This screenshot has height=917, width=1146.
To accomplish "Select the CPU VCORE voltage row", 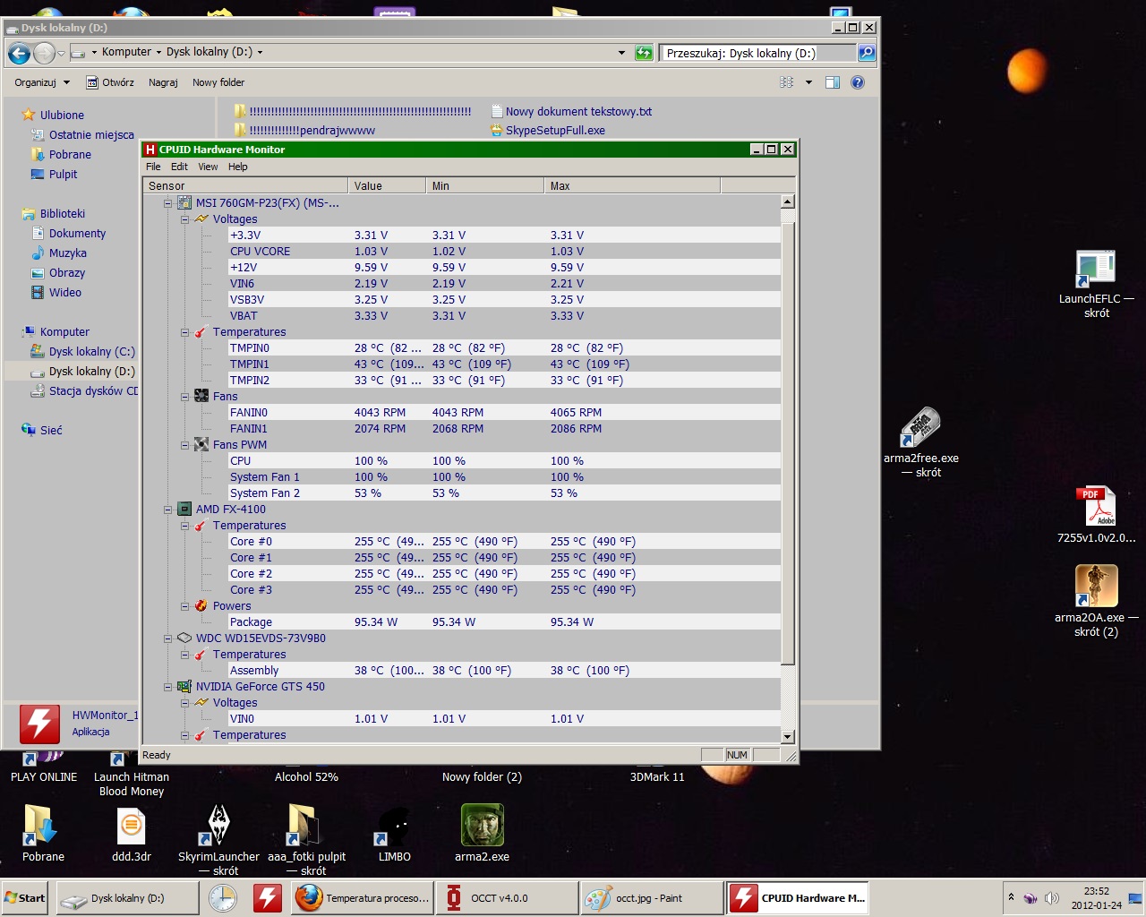I will click(504, 252).
